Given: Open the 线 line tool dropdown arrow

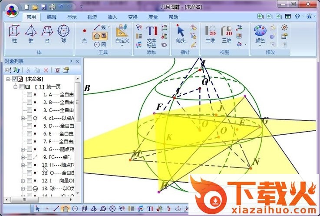Looking at the screenshot, I should coord(109,27).
